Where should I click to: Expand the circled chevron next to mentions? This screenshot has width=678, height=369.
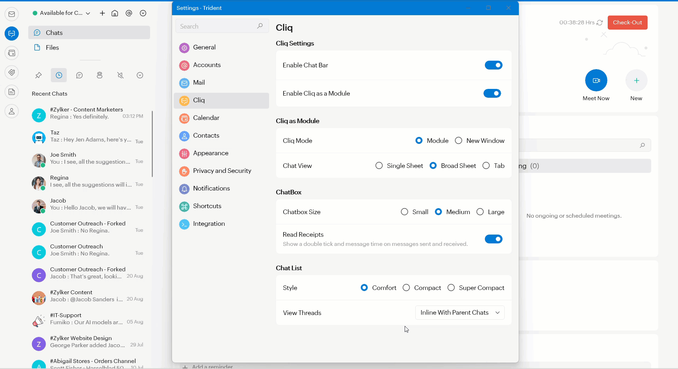click(x=143, y=13)
